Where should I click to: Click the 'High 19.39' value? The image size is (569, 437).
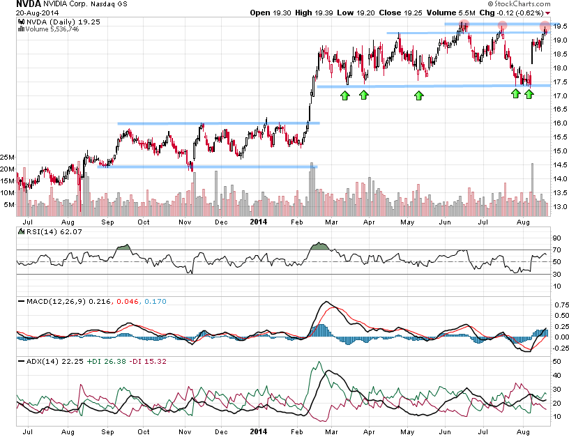coord(314,13)
